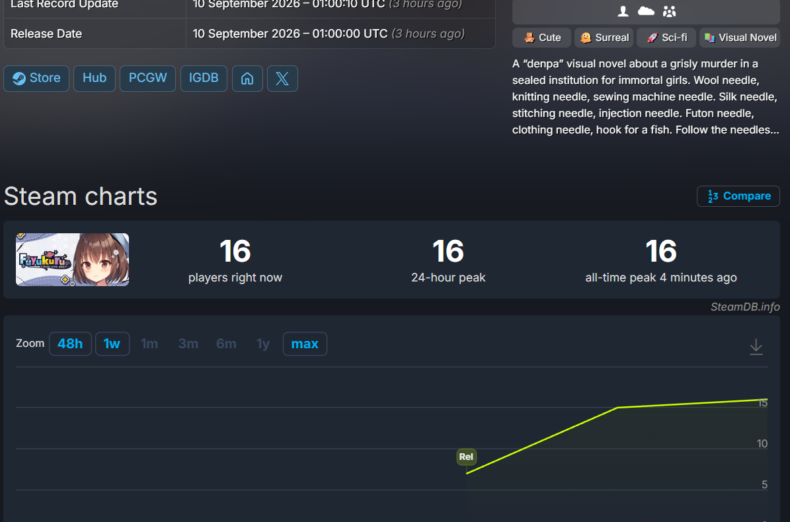Image resolution: width=790 pixels, height=522 pixels.
Task: Select the Sci-fi tag
Action: (x=666, y=38)
